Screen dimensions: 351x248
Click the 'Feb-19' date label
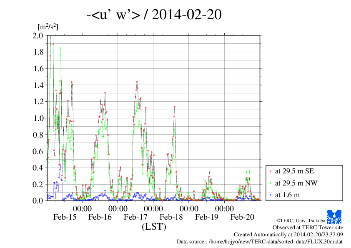pyautogui.click(x=206, y=217)
